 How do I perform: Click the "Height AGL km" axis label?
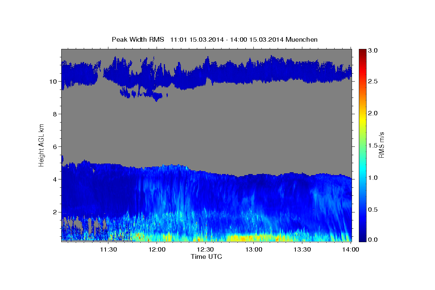coord(41,145)
